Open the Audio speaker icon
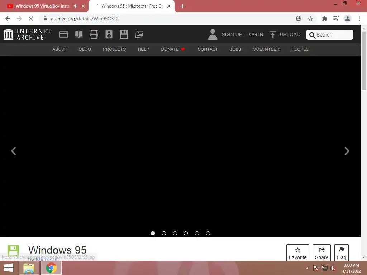The image size is (367, 275). [x=109, y=34]
